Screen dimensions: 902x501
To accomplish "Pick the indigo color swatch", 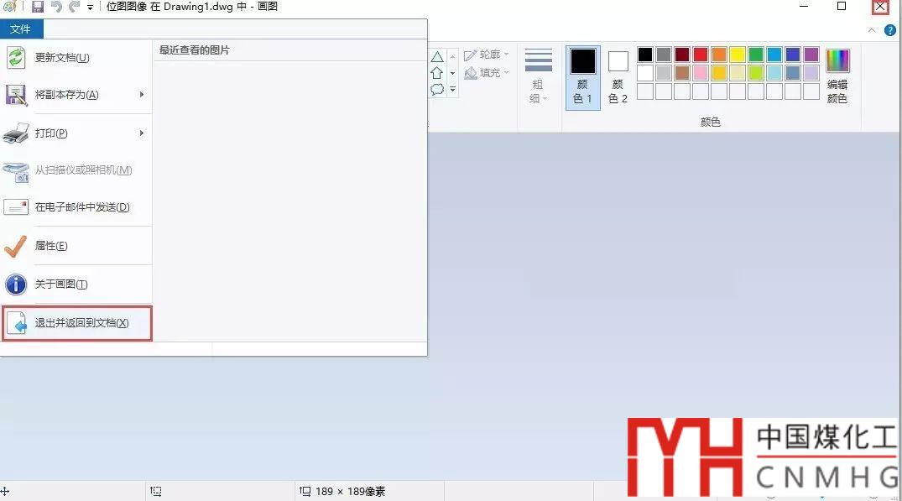I will point(793,55).
